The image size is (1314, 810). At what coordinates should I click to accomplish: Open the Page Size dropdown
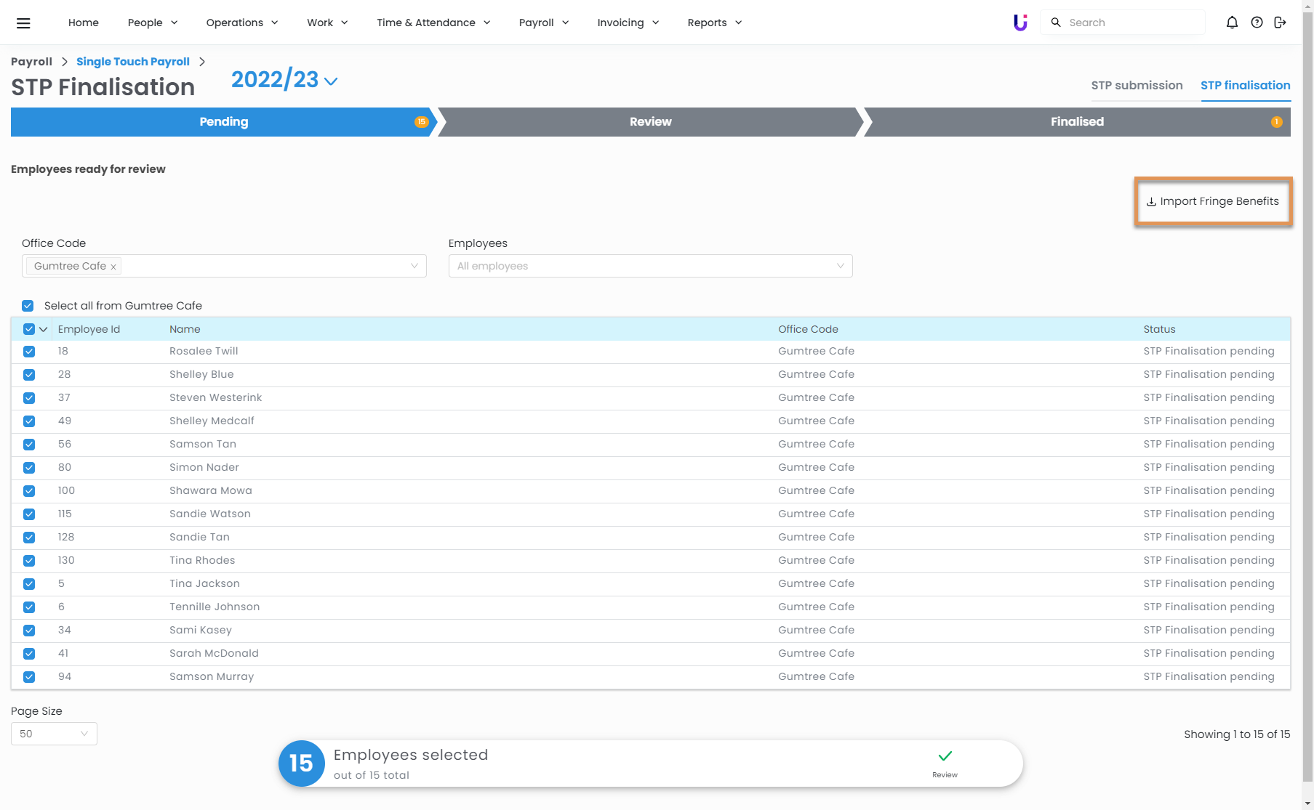click(54, 734)
